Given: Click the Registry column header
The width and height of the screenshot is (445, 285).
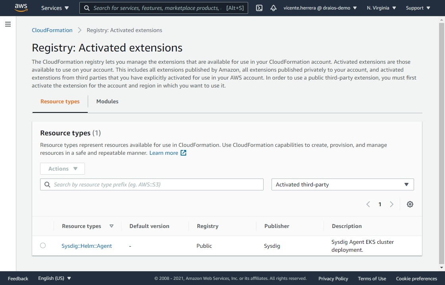Looking at the screenshot, I should coord(208,226).
